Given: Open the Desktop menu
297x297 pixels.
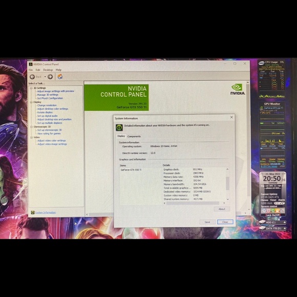Looking at the screenshot, I should (x=48, y=70).
